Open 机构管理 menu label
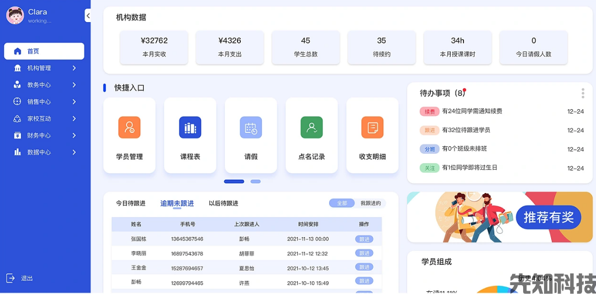This screenshot has height=294, width=596. click(39, 68)
